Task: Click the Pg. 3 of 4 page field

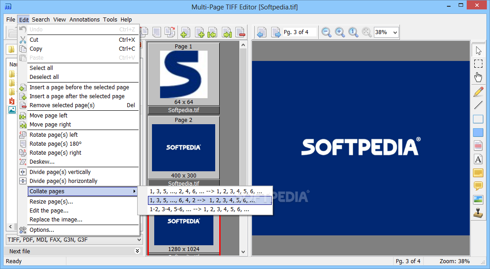Action: [299, 32]
